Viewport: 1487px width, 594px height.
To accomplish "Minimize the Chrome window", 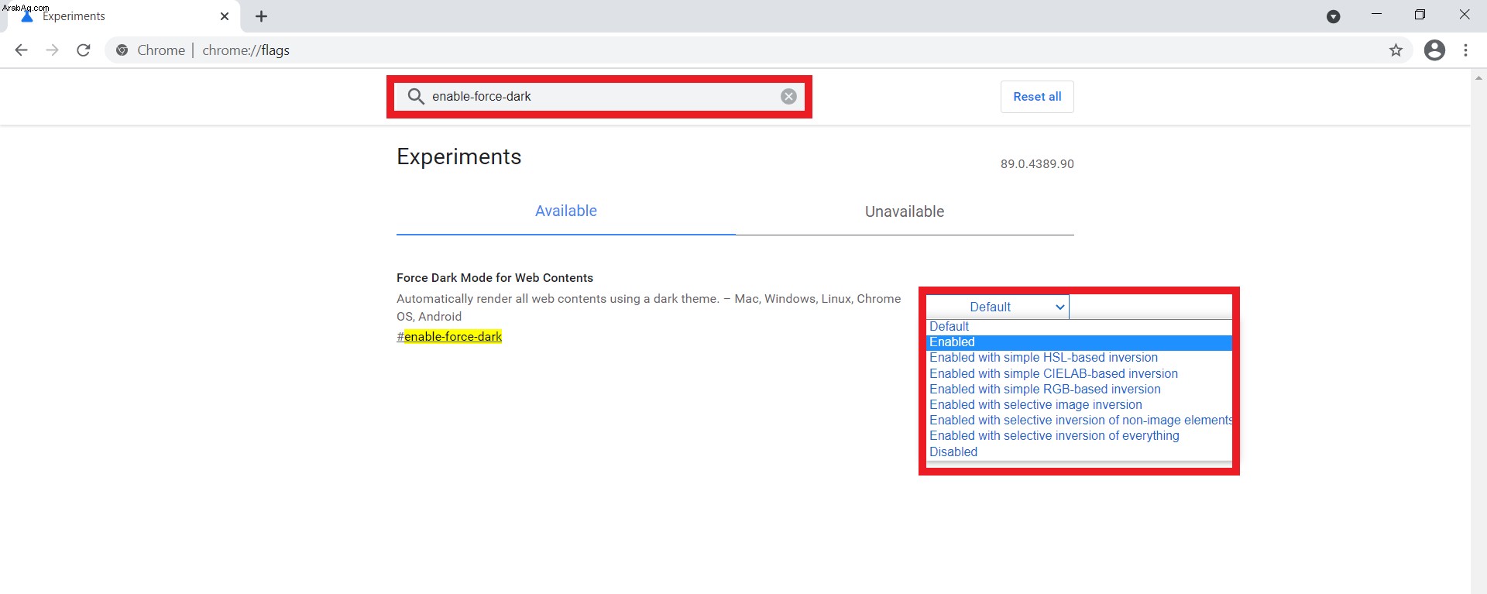I will tap(1376, 15).
